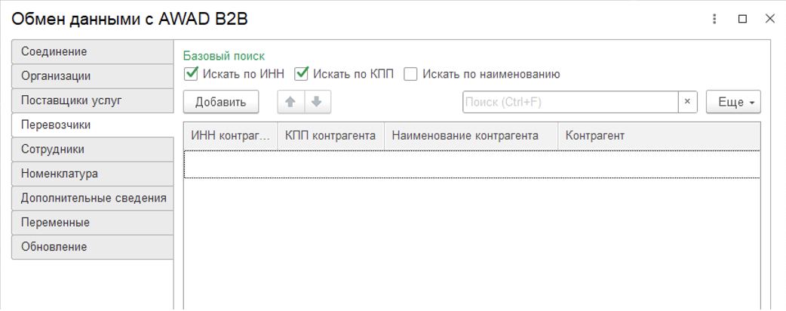Disable "Искать по КПП" checkbox
The height and width of the screenshot is (311, 786).
point(302,74)
